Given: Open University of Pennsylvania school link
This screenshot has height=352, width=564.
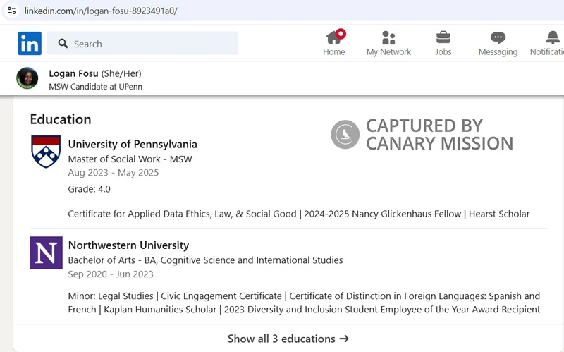Looking at the screenshot, I should click(133, 144).
